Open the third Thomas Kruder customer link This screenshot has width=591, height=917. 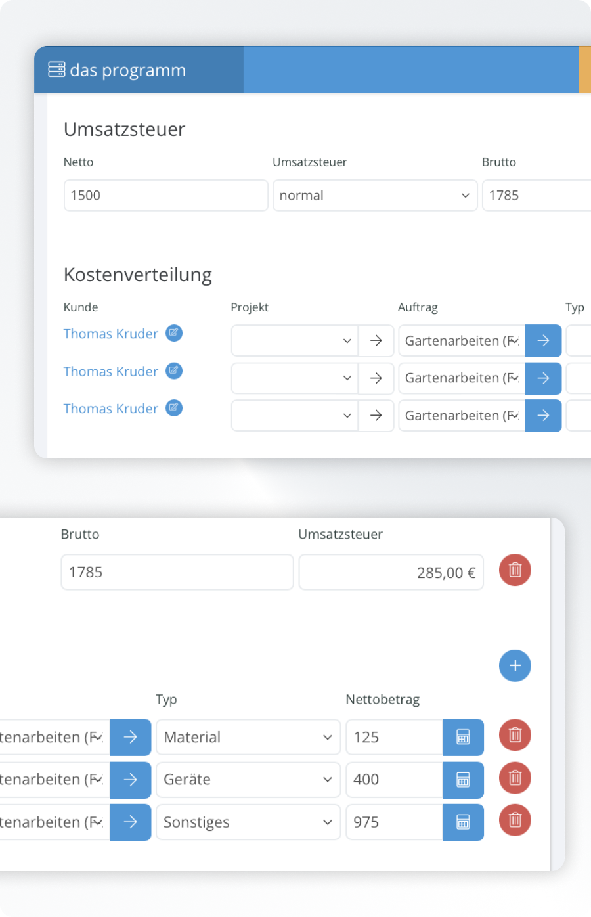[111, 409]
